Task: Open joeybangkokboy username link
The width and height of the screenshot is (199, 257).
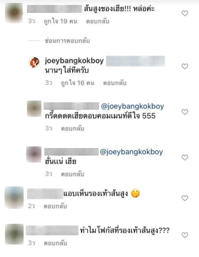Action: coord(74,61)
